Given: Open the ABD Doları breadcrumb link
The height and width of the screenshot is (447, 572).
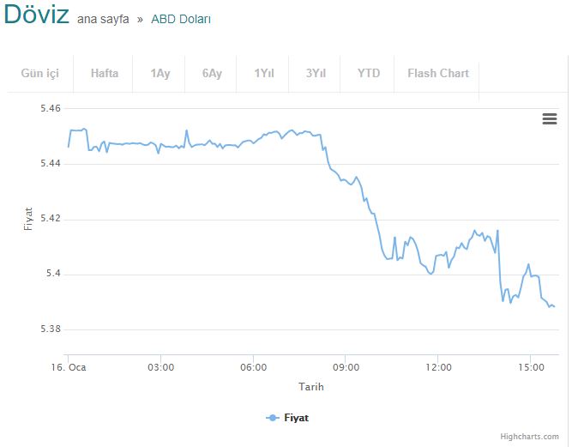Looking at the screenshot, I should (181, 19).
